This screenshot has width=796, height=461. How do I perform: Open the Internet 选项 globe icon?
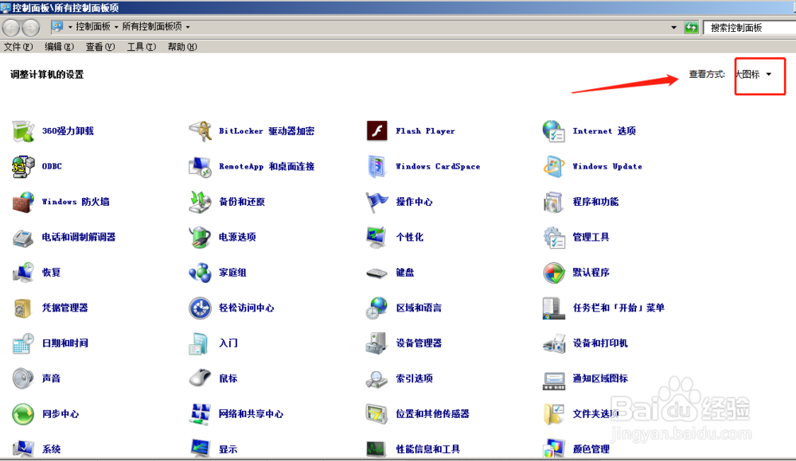(554, 131)
